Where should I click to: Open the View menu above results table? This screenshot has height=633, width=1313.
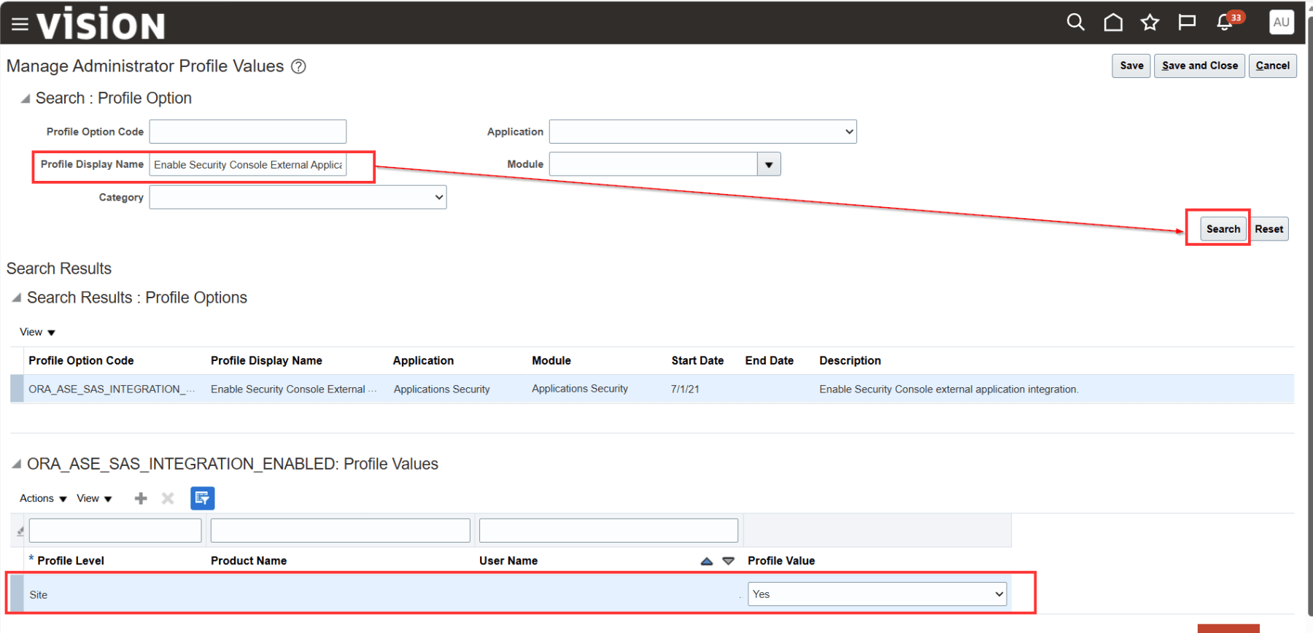[x=37, y=333]
